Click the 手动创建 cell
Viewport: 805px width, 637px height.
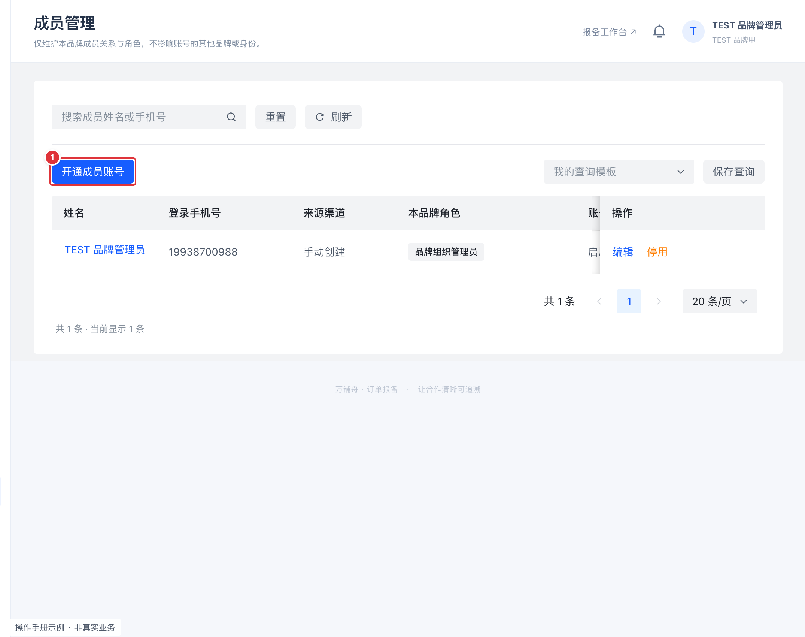(324, 252)
